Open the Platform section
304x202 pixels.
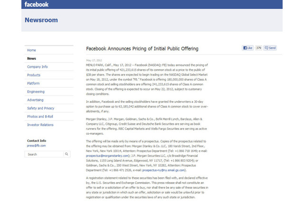point(33,83)
